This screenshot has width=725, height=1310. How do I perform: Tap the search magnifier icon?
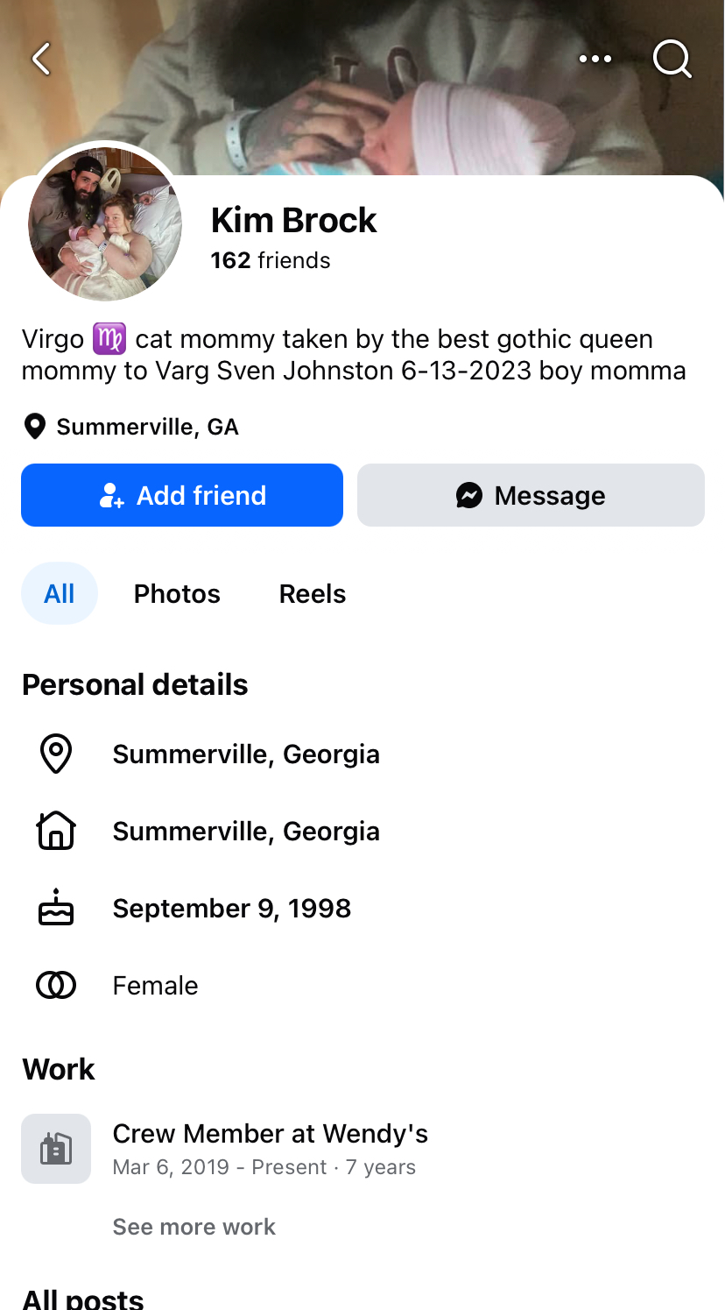coord(672,59)
